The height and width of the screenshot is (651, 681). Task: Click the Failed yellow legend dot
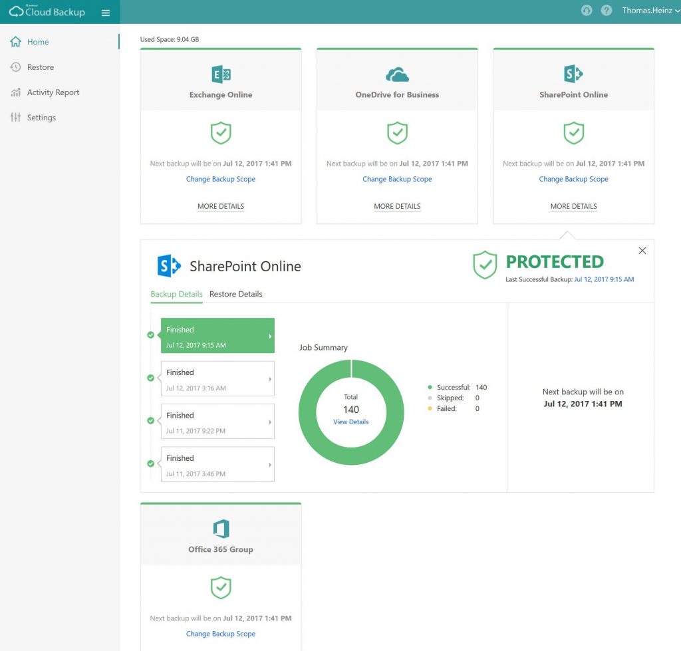[x=430, y=408]
